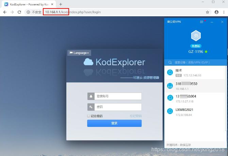Click the address bar URL

tap(73, 12)
